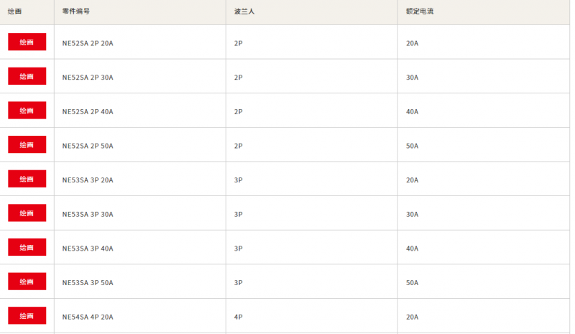Click the 绘画 column header
This screenshot has height=334, width=575.
[x=14, y=11]
